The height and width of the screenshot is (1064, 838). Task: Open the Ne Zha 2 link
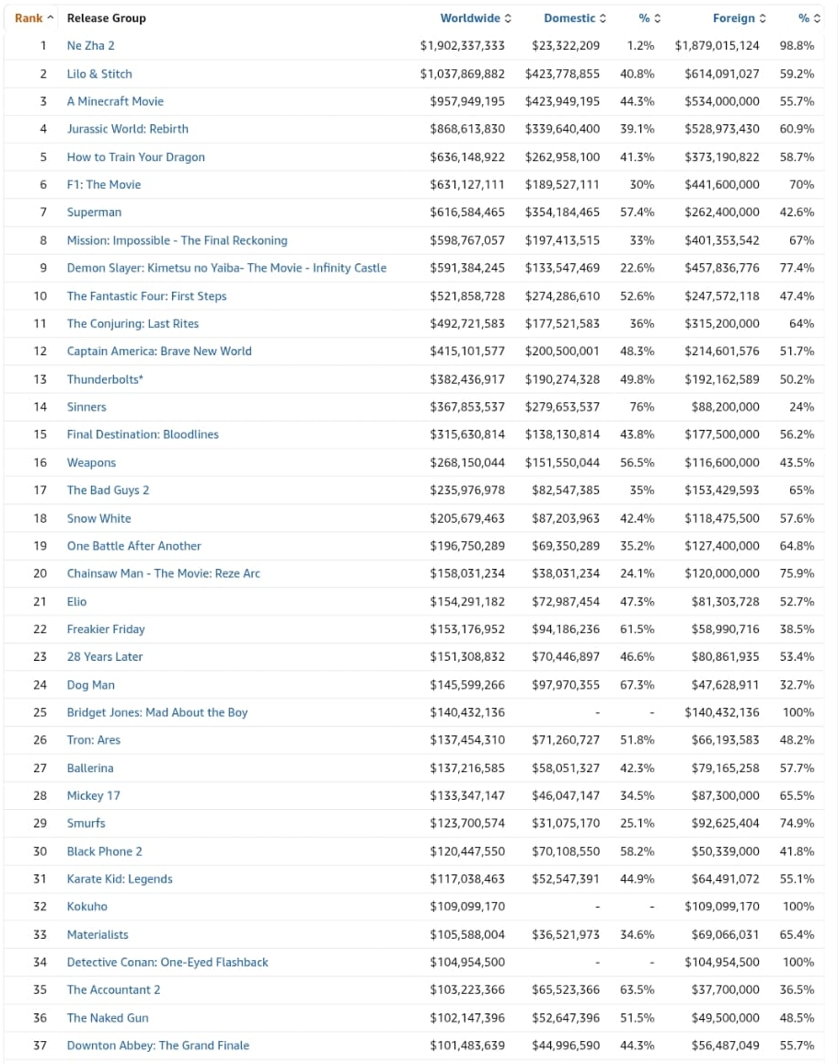(x=90, y=45)
